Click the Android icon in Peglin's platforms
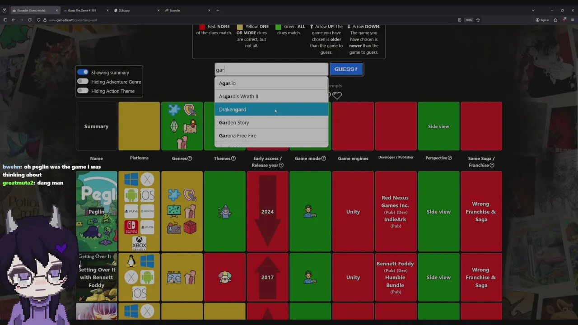The image size is (578, 325). pyautogui.click(x=131, y=195)
